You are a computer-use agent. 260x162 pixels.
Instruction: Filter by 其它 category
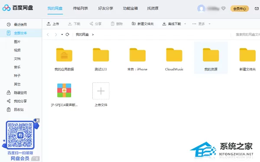tap(17, 84)
